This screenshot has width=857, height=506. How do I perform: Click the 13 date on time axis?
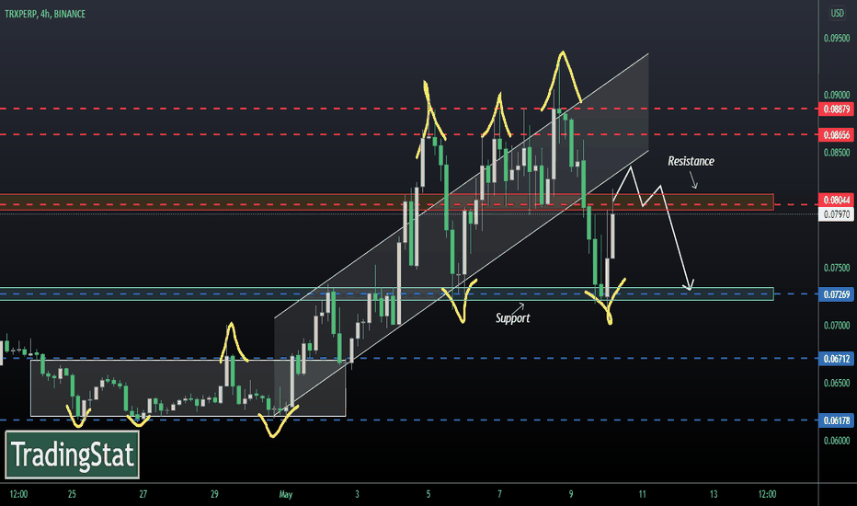(x=714, y=494)
